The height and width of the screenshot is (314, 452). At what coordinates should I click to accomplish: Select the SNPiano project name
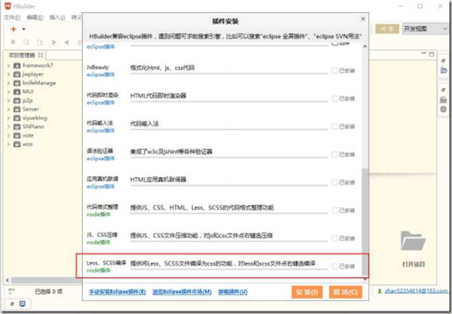tap(33, 127)
